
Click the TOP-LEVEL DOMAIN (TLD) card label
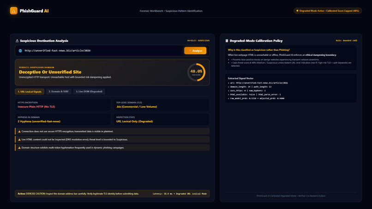point(129,102)
